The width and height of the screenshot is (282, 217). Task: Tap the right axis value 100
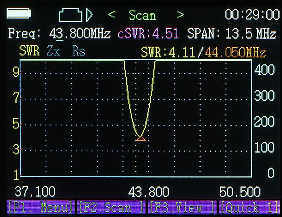(x=264, y=147)
